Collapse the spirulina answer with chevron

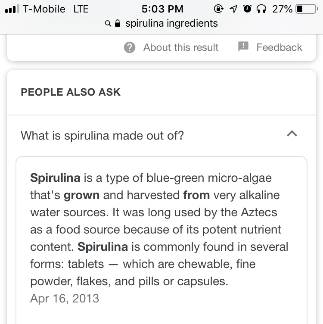coord(292,134)
